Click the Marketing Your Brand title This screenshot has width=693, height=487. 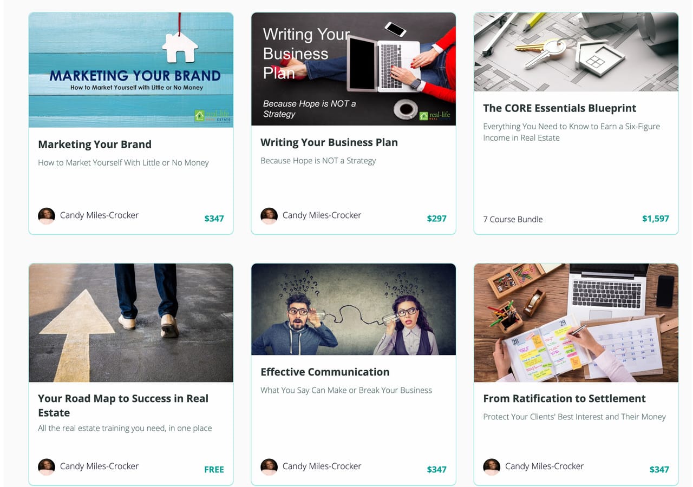(95, 144)
